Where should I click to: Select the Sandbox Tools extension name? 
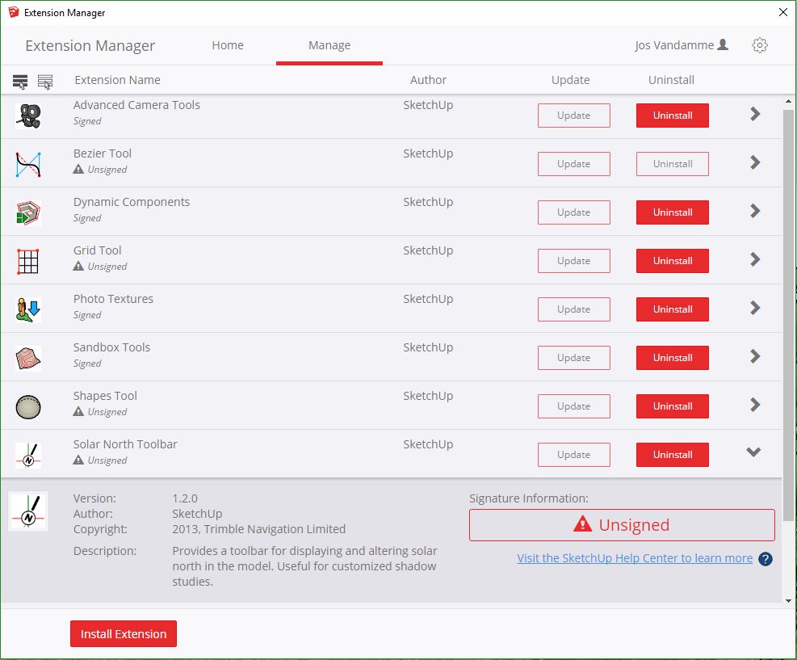(111, 347)
